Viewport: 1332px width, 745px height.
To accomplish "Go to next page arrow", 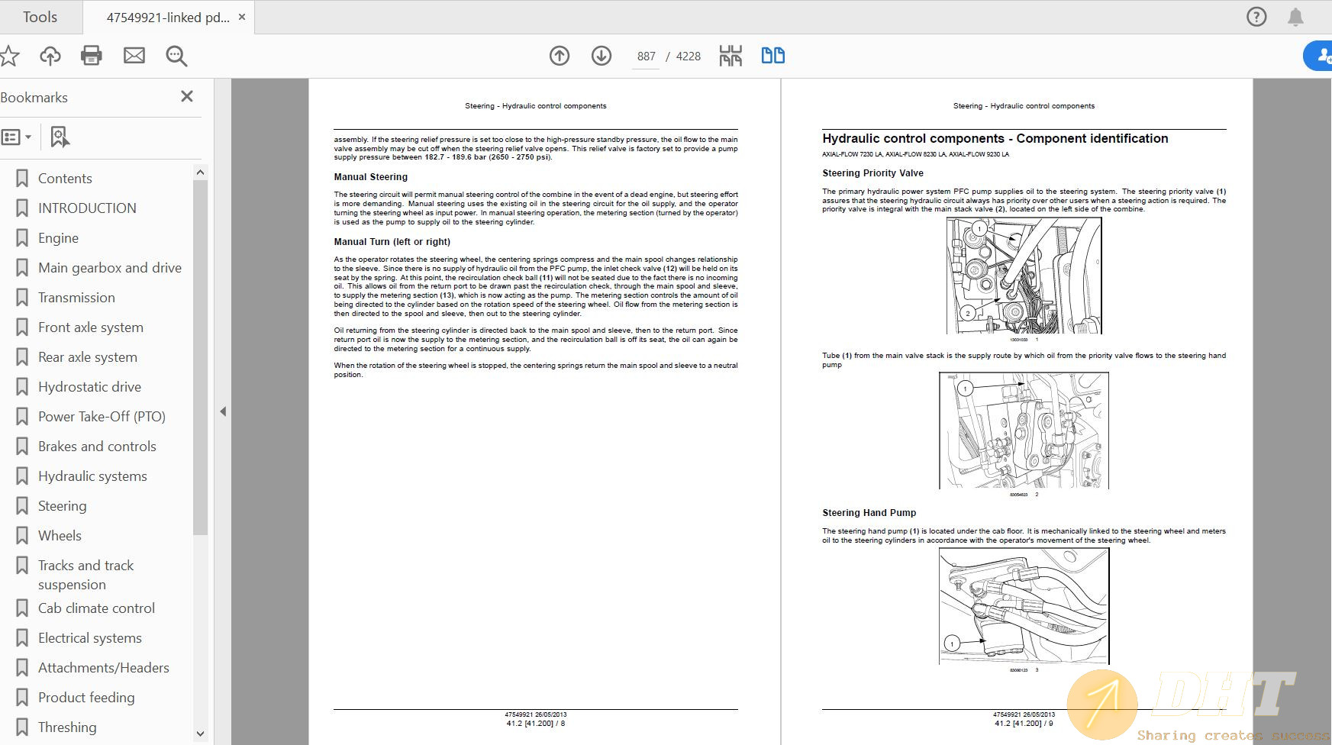I will coord(601,56).
